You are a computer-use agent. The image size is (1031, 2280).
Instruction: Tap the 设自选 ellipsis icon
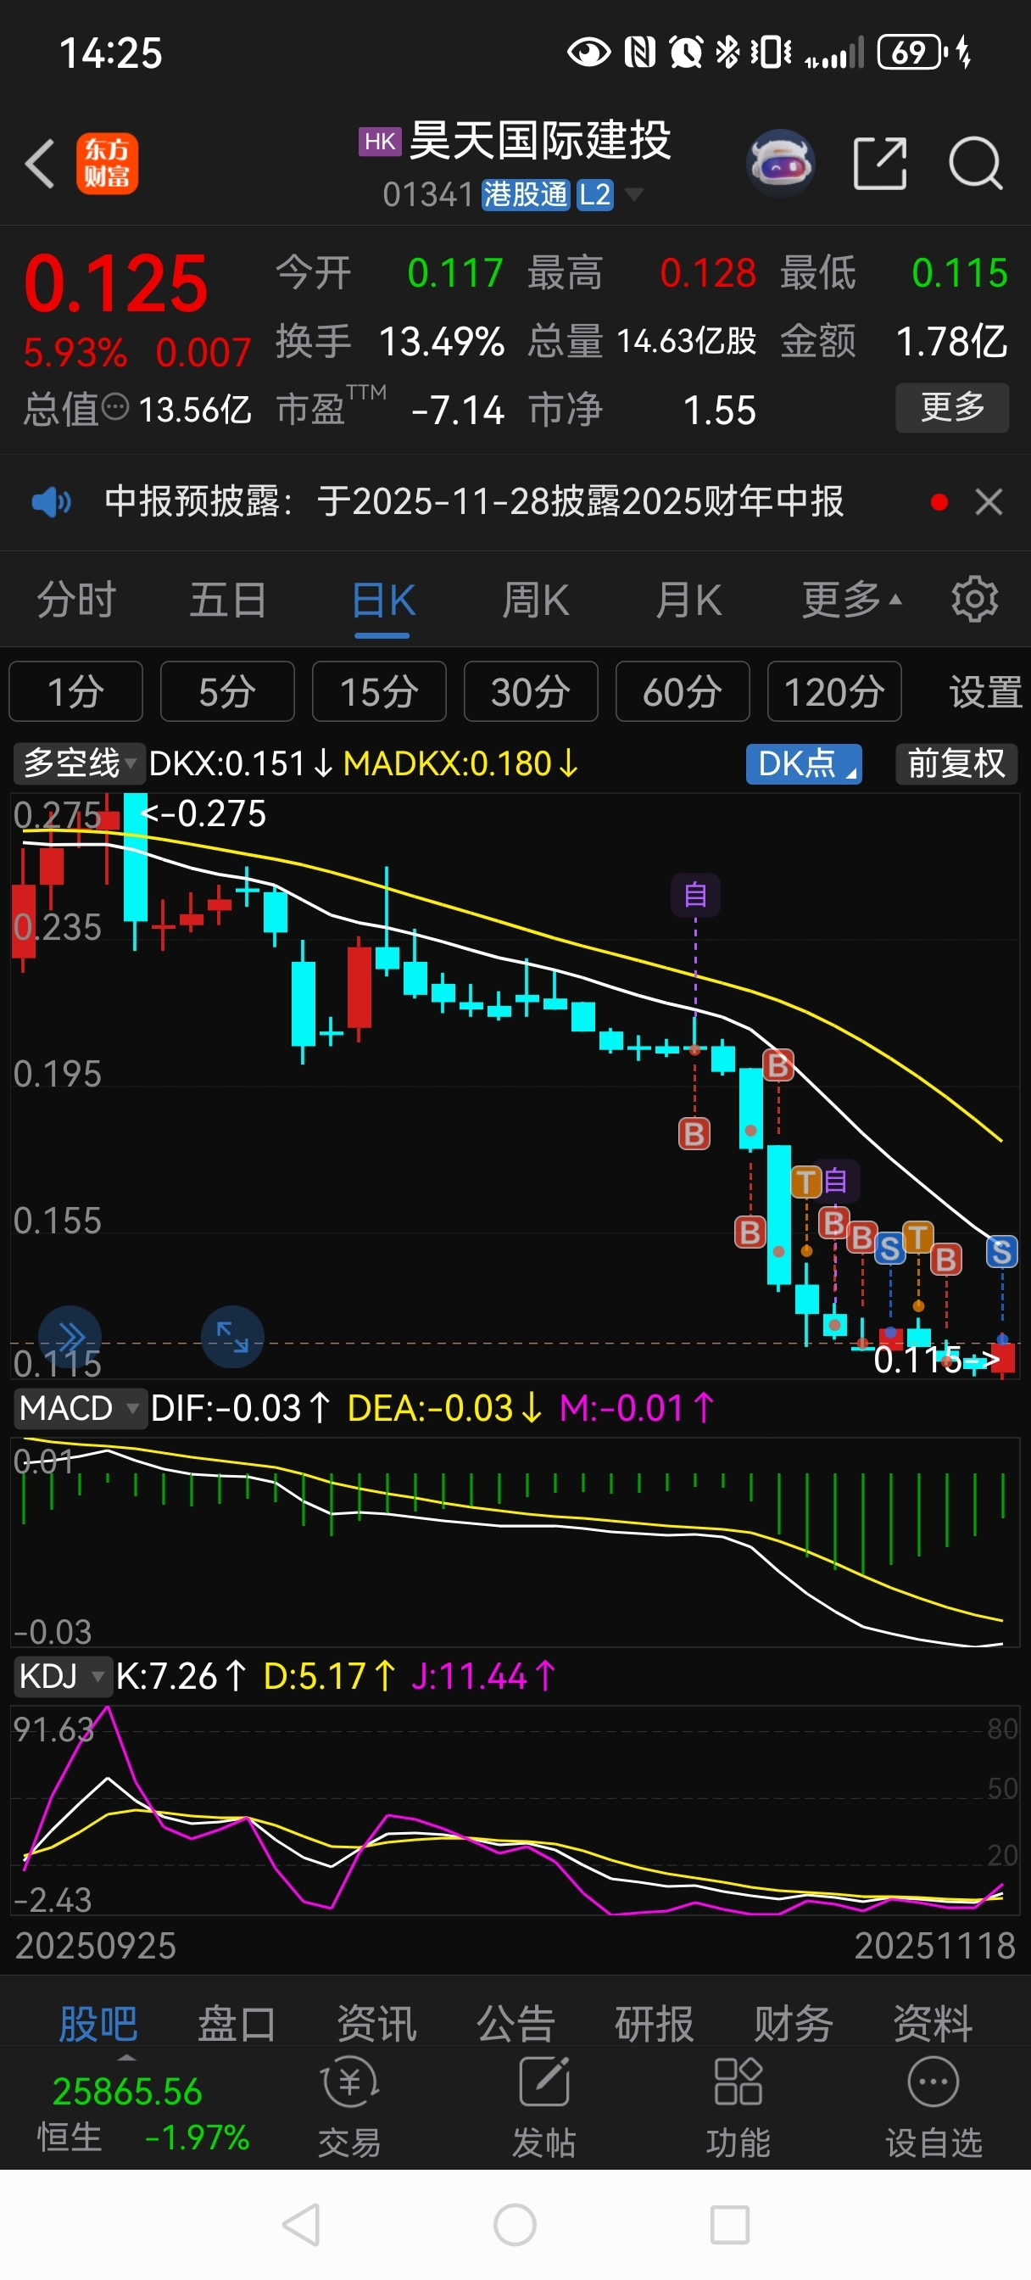coord(933,2082)
